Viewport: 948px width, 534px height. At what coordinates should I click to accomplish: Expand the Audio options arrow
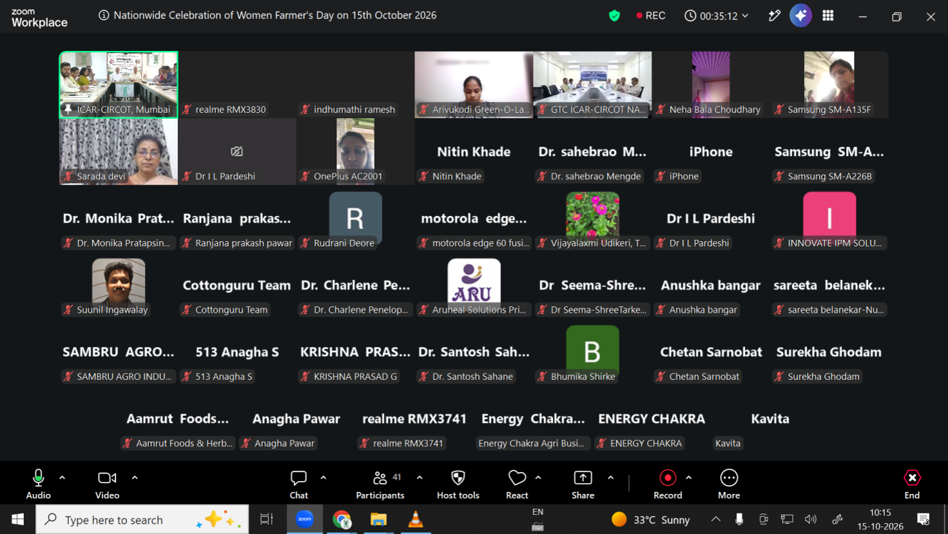click(62, 478)
